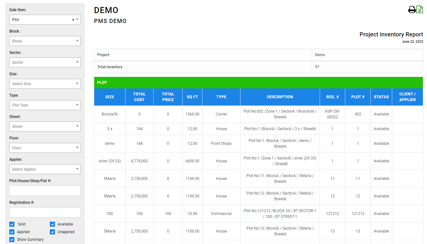Open the Street dropdown
The height and width of the screenshot is (244, 427).
(45, 127)
